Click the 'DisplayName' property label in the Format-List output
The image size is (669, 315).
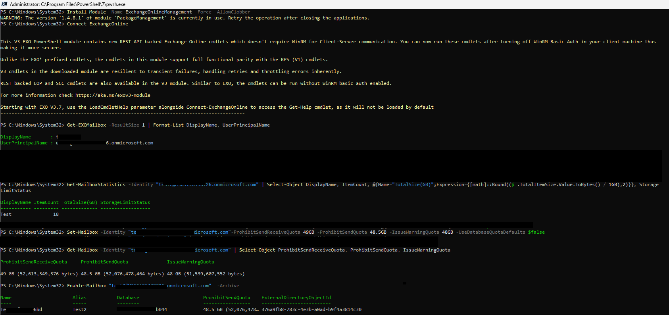coord(15,137)
